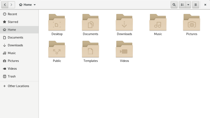Click Other Locations in the sidebar

pyautogui.click(x=18, y=86)
